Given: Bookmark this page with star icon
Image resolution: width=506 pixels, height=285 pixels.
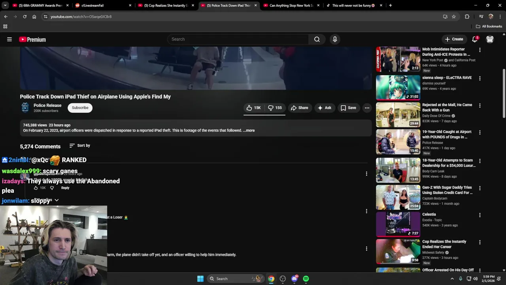Looking at the screenshot, I should point(454,17).
